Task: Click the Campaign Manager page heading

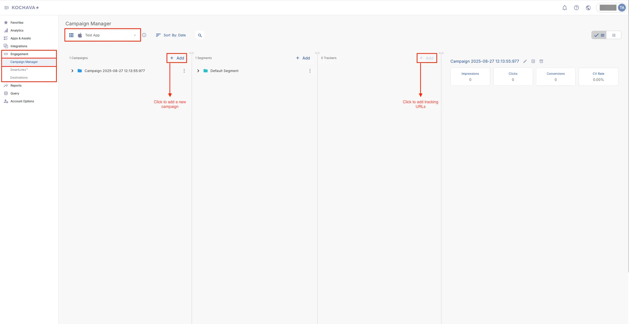Action: [x=88, y=24]
